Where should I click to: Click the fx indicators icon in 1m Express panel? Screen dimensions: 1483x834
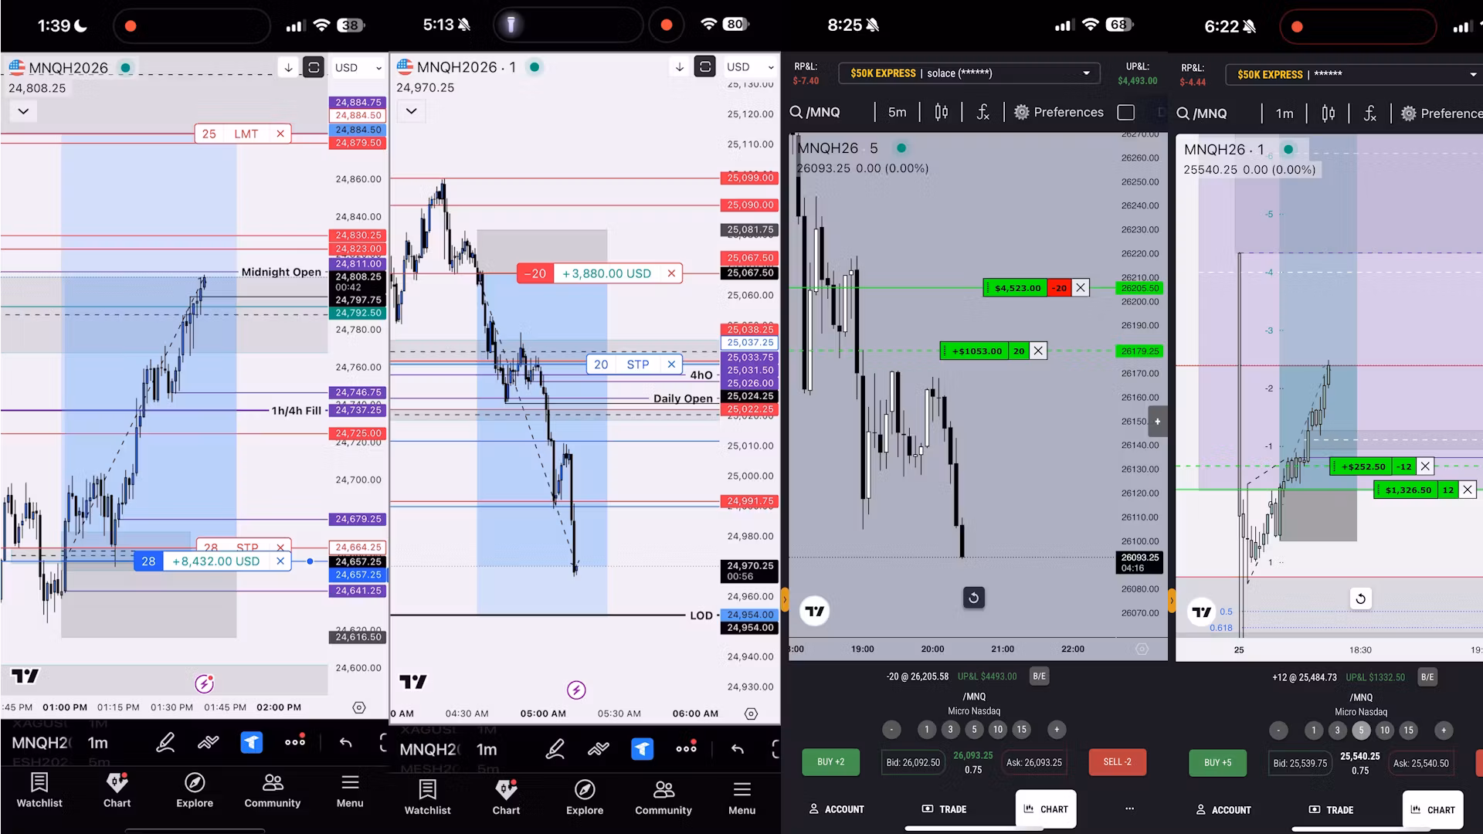1369,114
